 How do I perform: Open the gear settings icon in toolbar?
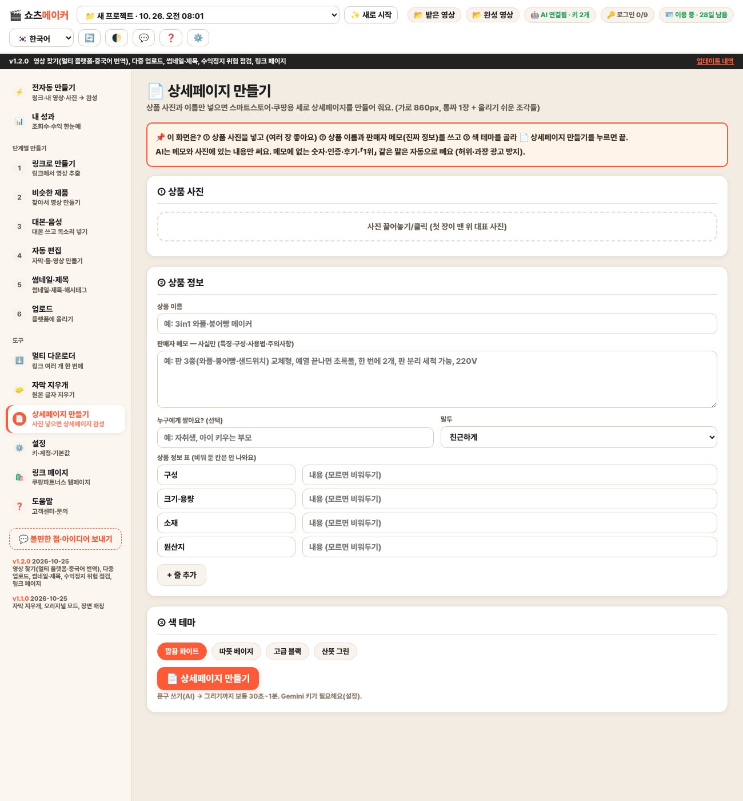[x=198, y=38]
